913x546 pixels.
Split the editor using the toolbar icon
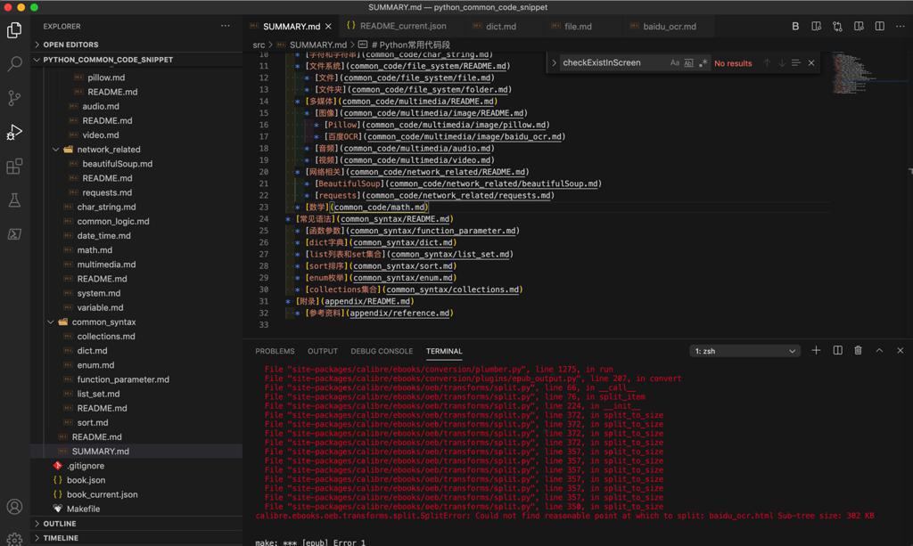879,27
